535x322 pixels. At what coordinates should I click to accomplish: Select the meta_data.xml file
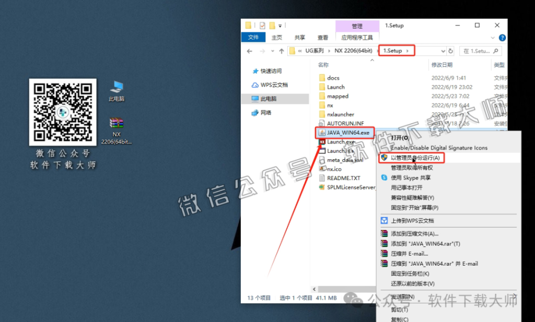click(x=345, y=160)
